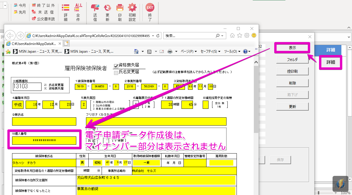
Task: Click the 全件 ALL icon in the top toolbar
Action: tap(78, 7)
